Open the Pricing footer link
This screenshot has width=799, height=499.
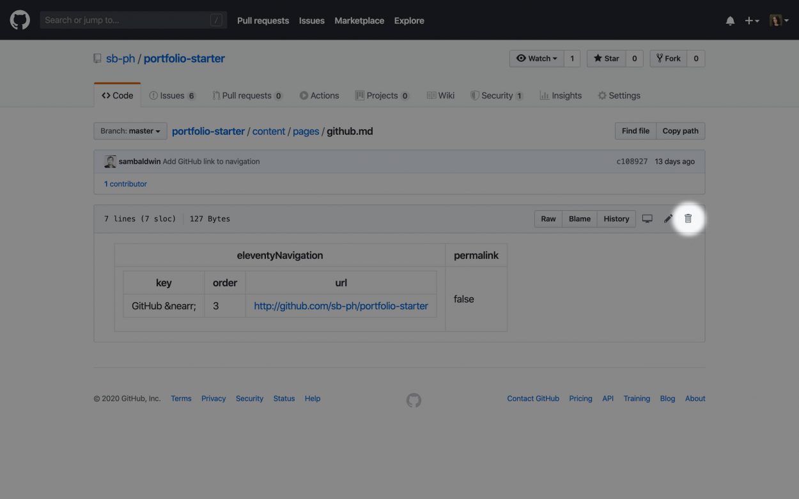click(580, 399)
